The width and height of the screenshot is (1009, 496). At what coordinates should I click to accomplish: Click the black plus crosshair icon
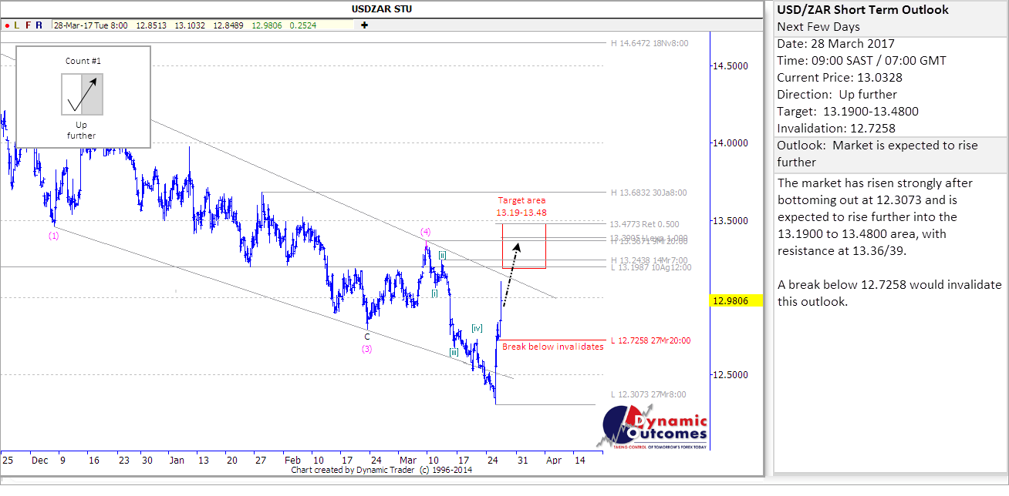[364, 25]
